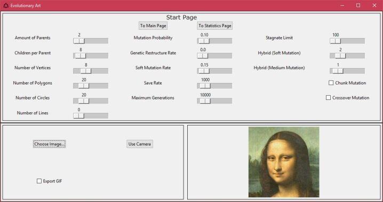Click the Maximum Generations slider
383x202 pixels.
(214, 101)
